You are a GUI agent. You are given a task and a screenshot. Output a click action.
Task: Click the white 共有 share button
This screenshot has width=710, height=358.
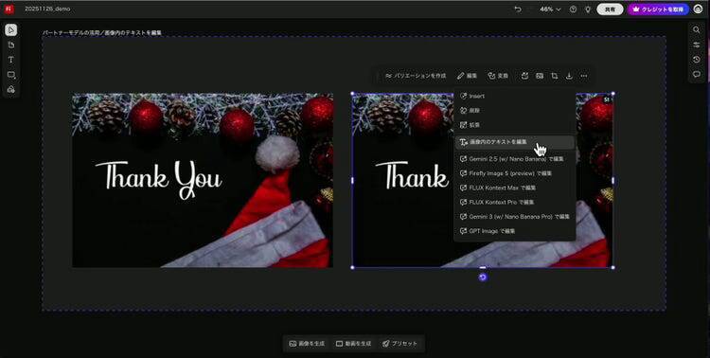[610, 9]
